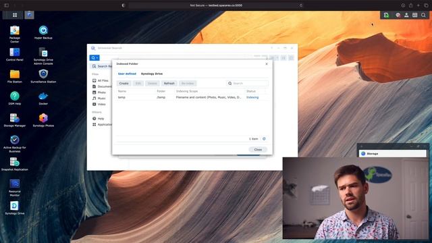Click the browser sidebar toggle icon
The width and height of the screenshot is (432, 243).
click(6, 5)
